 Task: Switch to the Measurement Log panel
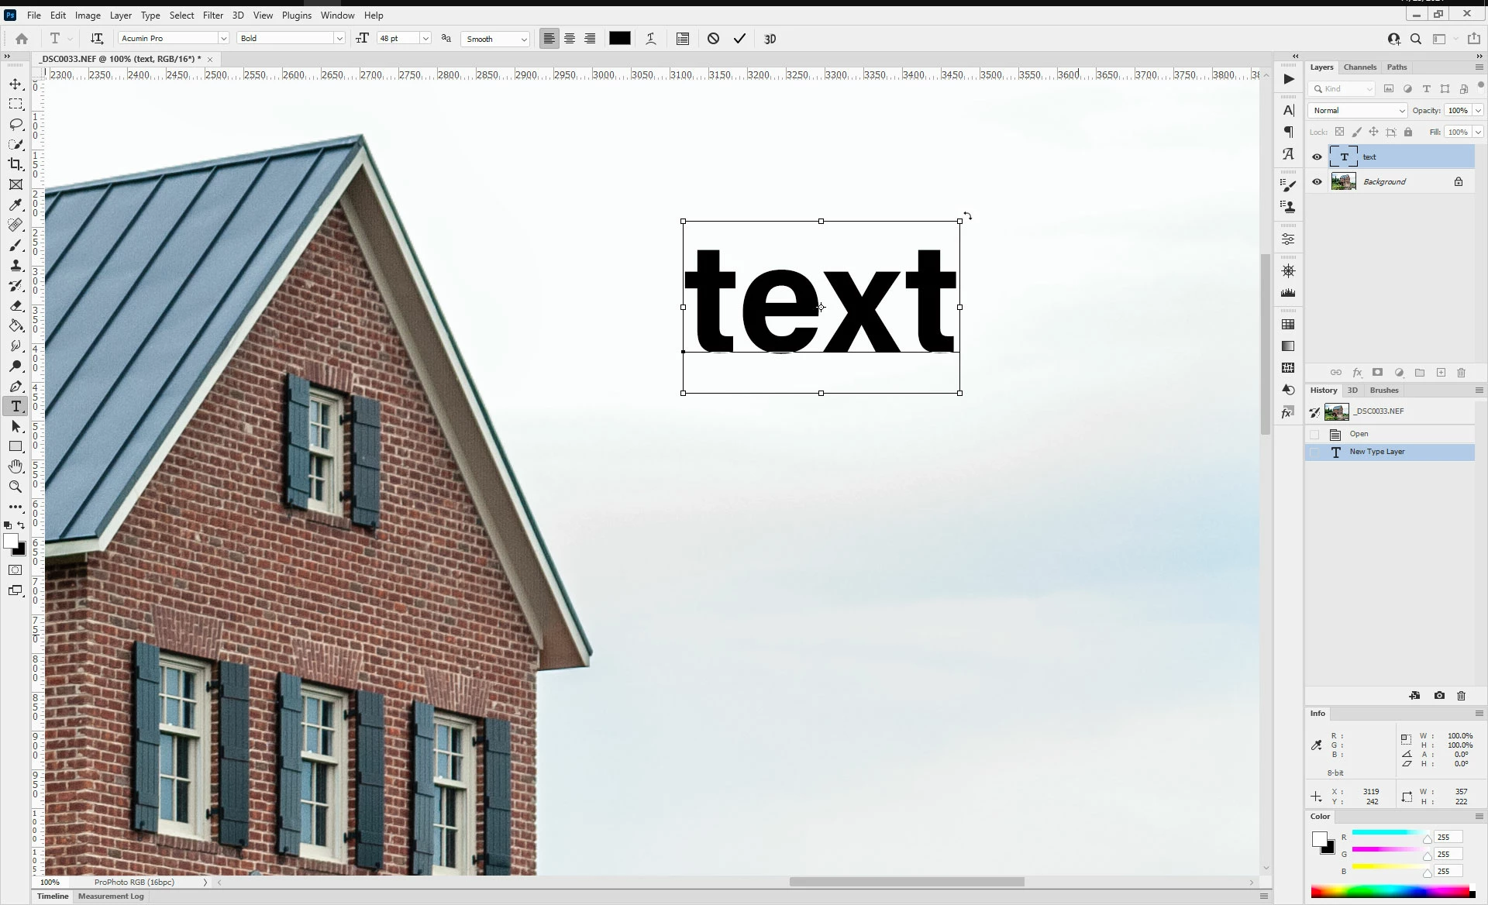[x=111, y=896]
